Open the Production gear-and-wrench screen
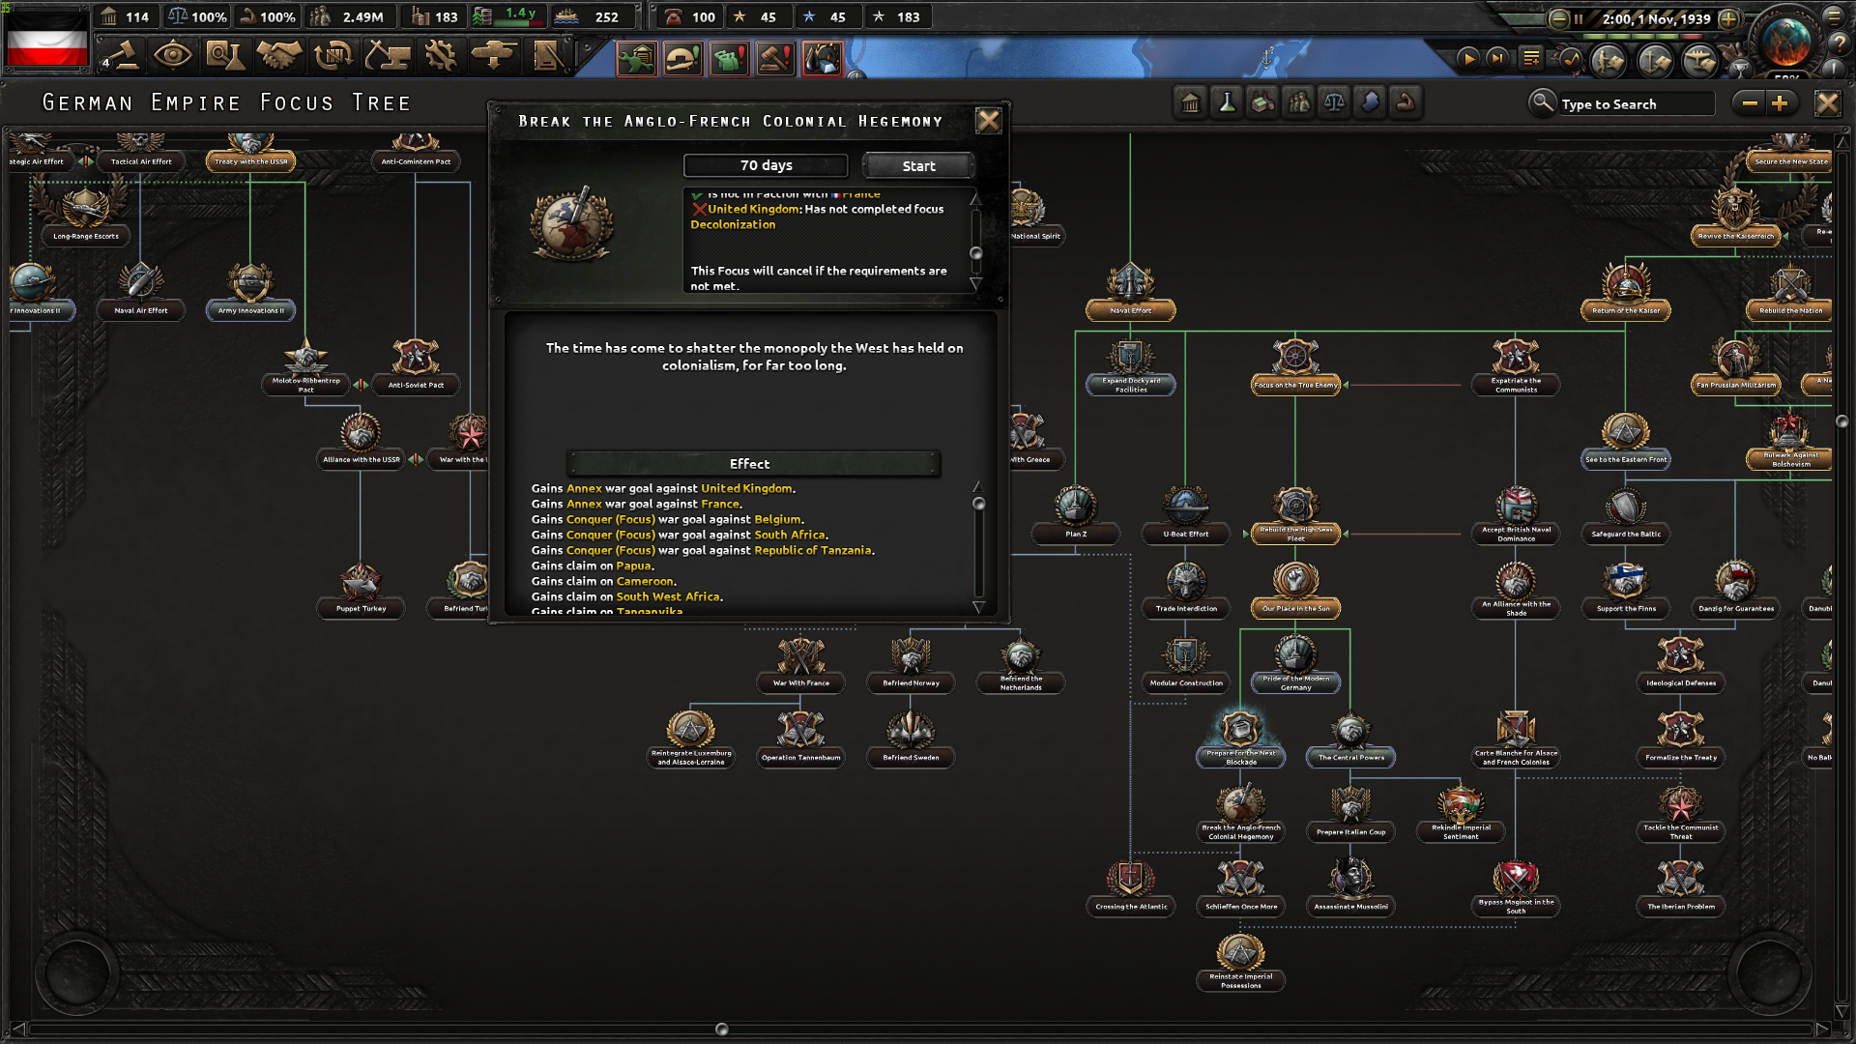The image size is (1856, 1044). (441, 55)
